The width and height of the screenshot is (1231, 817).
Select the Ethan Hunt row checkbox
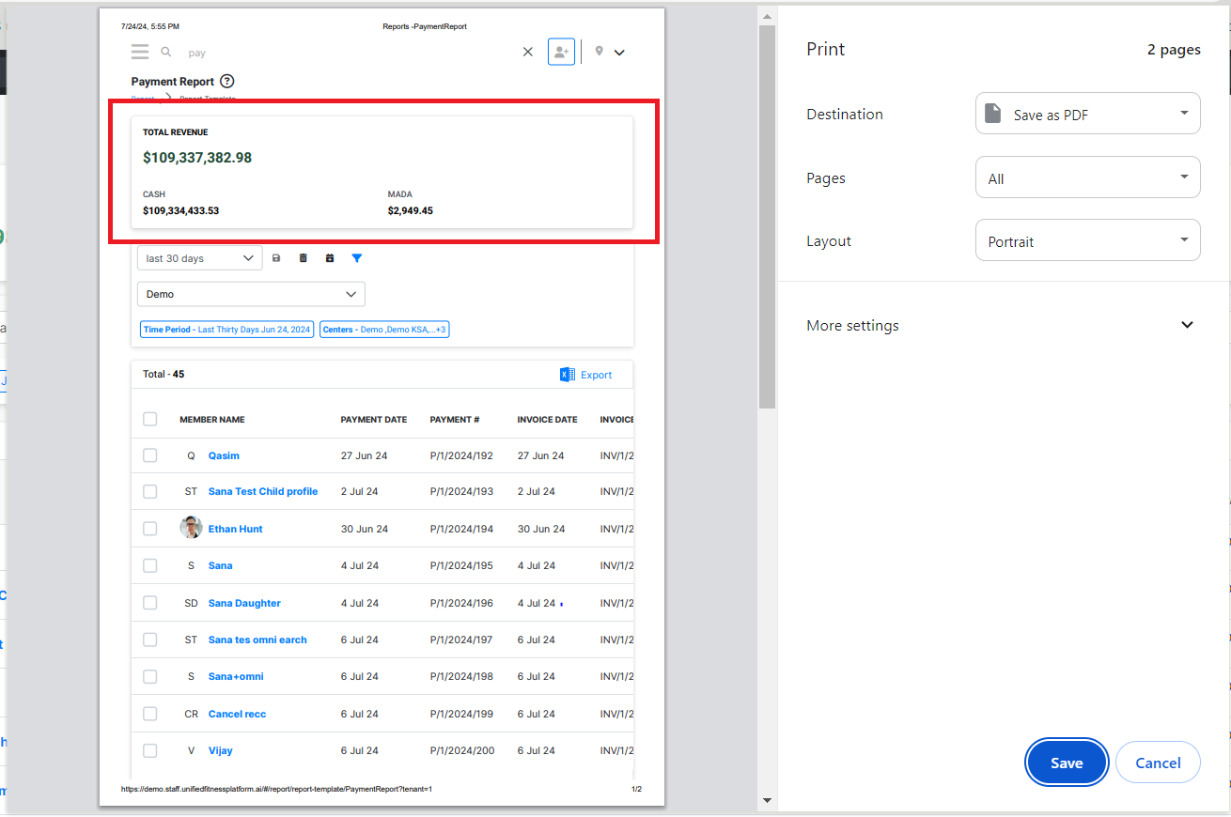pos(150,529)
